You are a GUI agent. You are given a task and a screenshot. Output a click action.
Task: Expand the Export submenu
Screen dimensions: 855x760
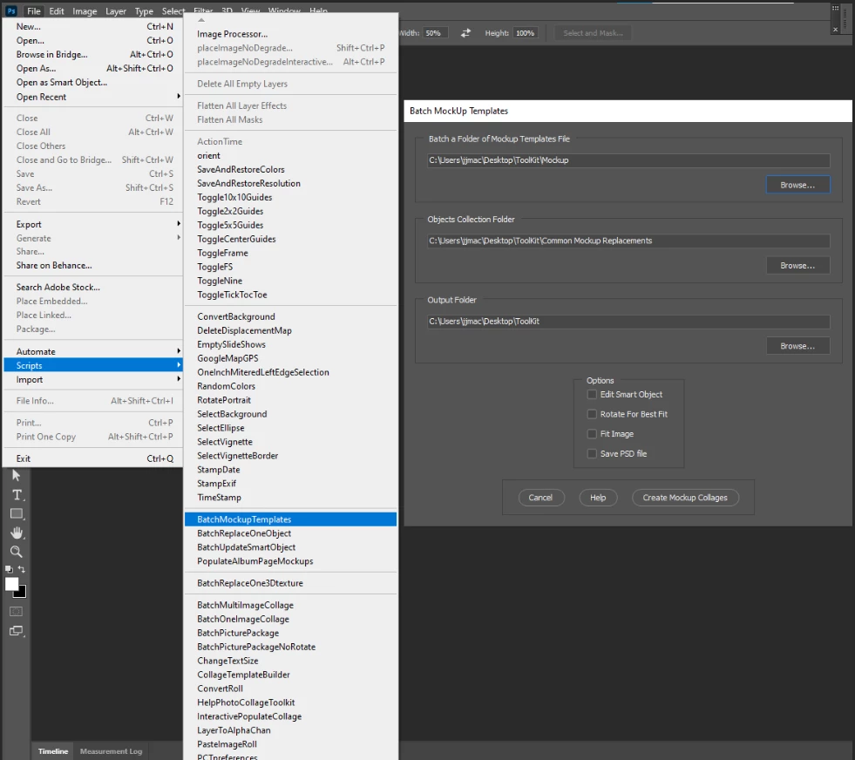92,224
